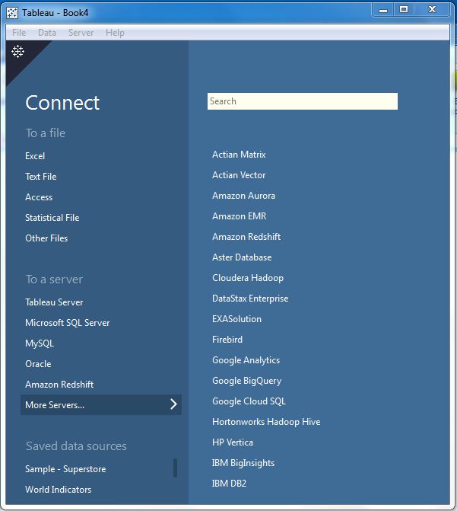Connect to an Excel file
This screenshot has height=511, width=457.
tap(35, 156)
